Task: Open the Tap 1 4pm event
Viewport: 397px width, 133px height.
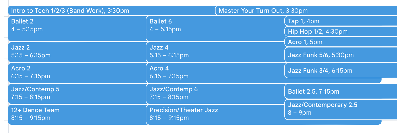Action: click(341, 21)
